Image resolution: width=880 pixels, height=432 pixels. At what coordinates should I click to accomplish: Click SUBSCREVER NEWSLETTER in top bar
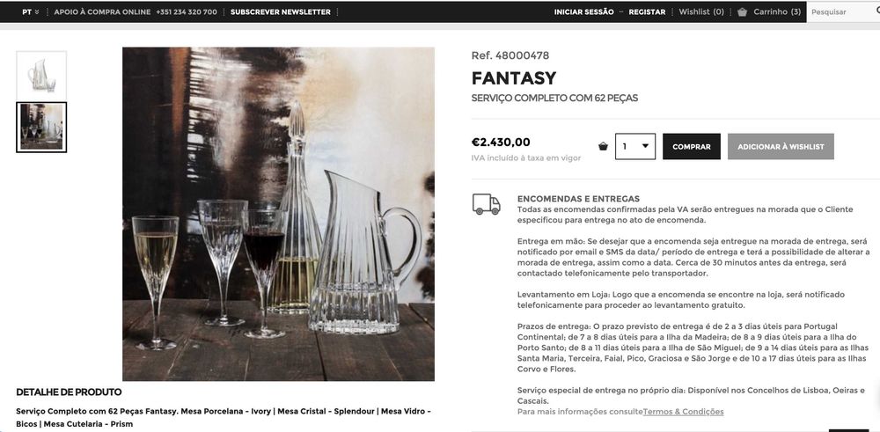coord(280,11)
